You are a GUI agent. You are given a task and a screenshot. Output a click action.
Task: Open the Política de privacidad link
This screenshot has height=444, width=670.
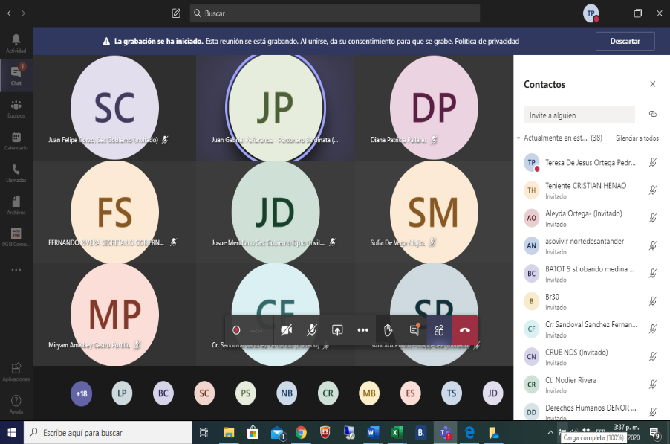[487, 42]
